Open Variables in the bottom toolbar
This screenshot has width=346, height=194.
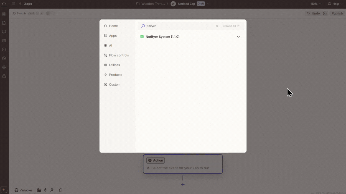(24, 190)
